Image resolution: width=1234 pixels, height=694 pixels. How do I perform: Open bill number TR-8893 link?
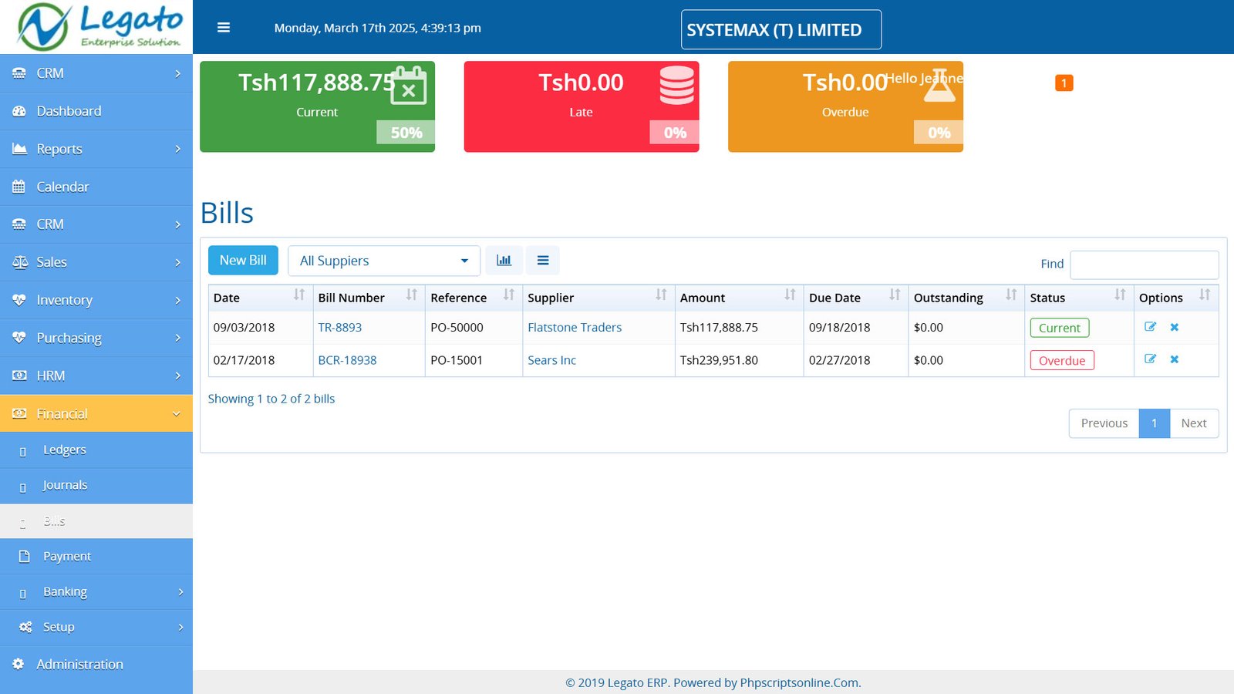click(340, 327)
